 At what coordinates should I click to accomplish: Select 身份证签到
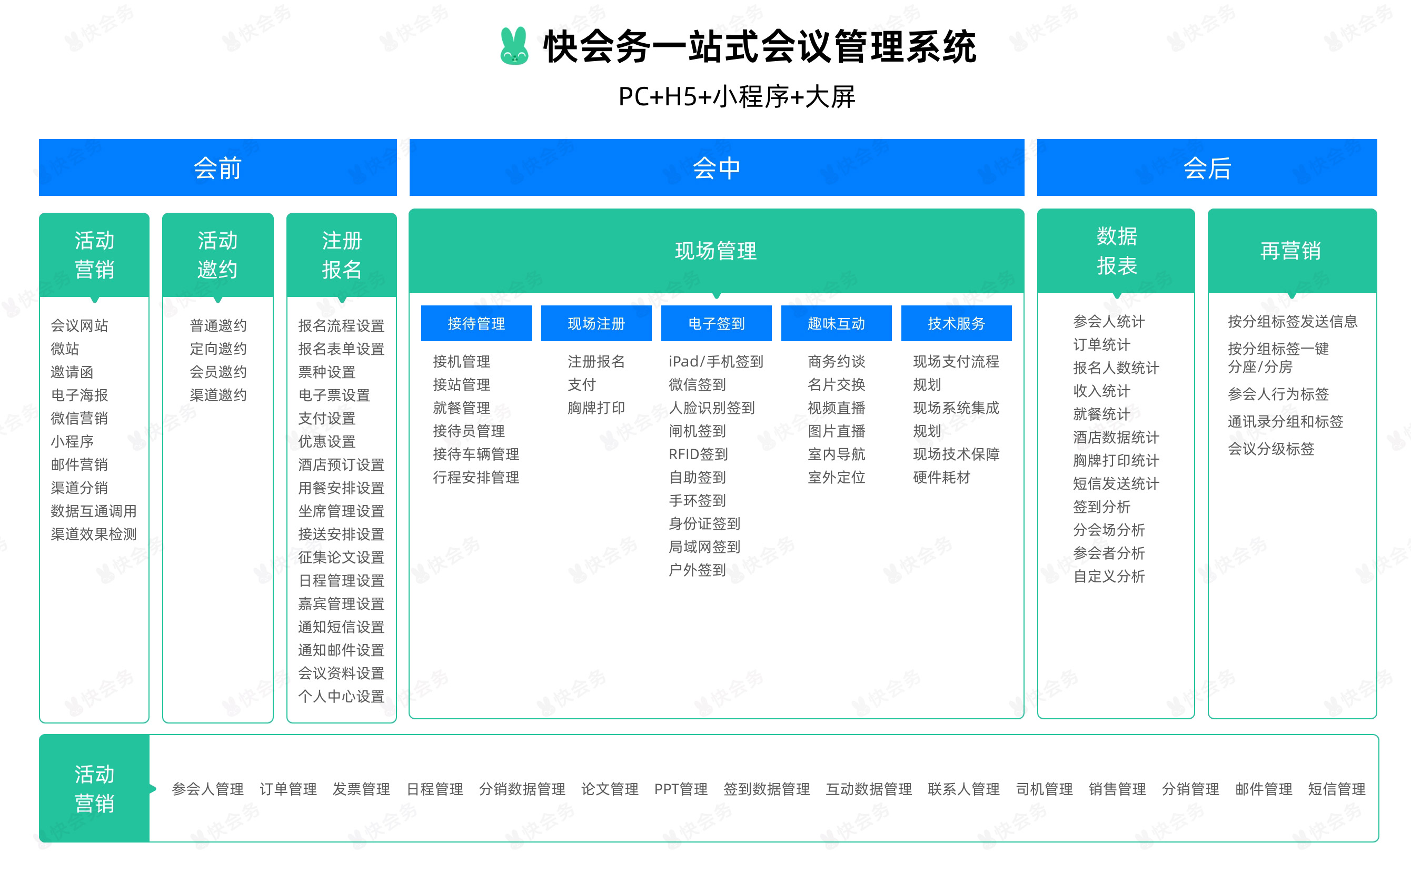click(704, 523)
